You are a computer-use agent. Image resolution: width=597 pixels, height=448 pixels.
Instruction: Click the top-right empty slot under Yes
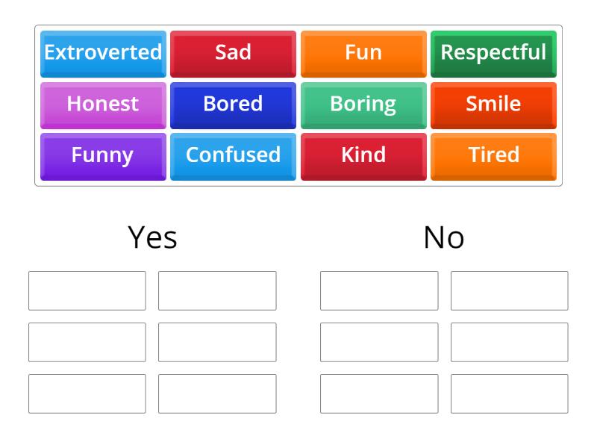click(x=217, y=290)
